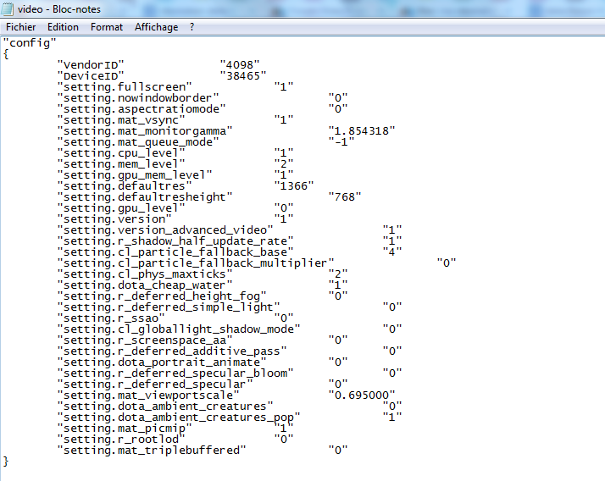This screenshot has width=605, height=481.
Task: Click the "setting.r_deferred_simple_light" key
Action: coord(169,307)
